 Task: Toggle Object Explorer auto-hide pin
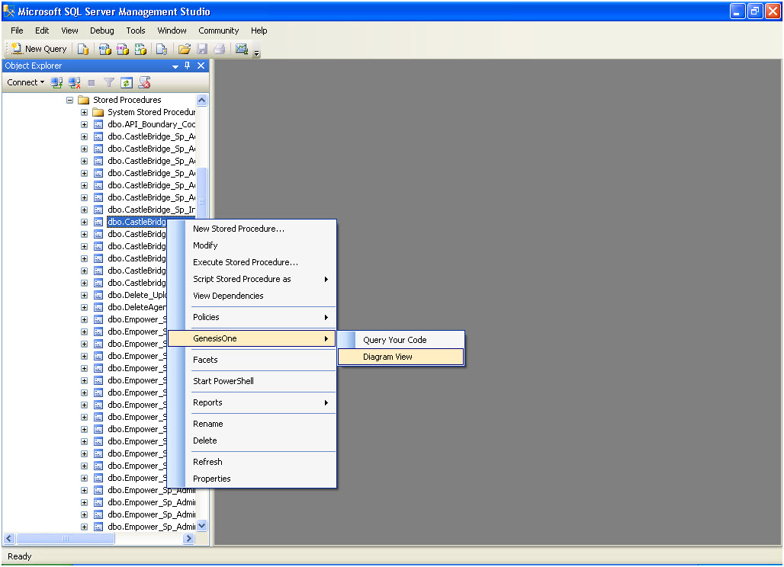[187, 66]
